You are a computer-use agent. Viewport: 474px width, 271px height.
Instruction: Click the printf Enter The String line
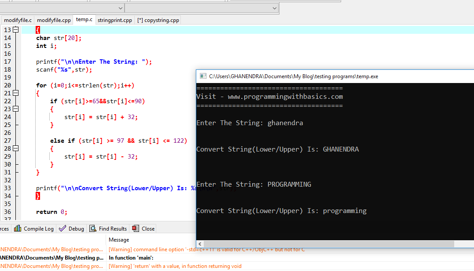click(x=94, y=61)
